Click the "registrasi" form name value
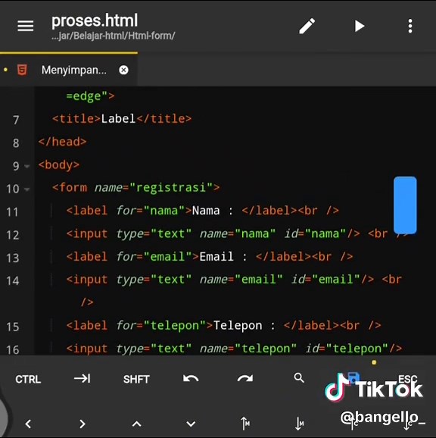 [171, 187]
